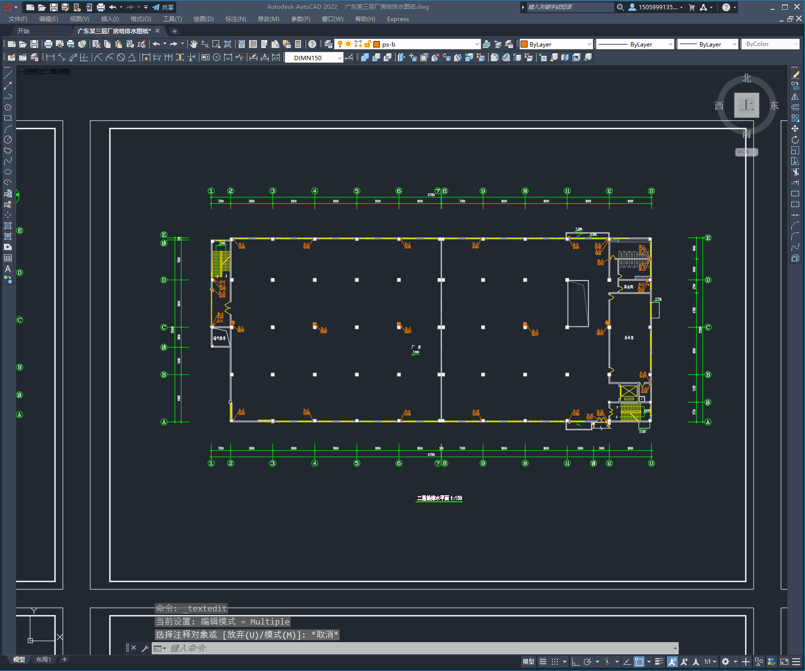Click the Save icon in quick access toolbar

click(54, 7)
